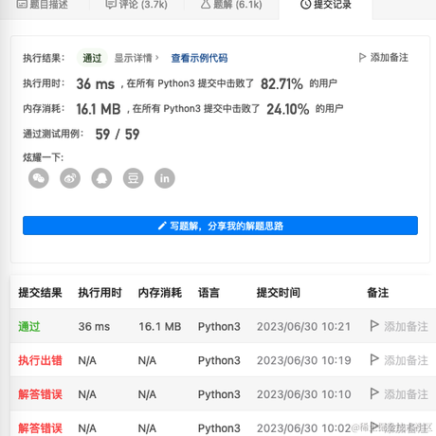Click the 执行用时 column header
The image size is (436, 436).
pos(100,293)
